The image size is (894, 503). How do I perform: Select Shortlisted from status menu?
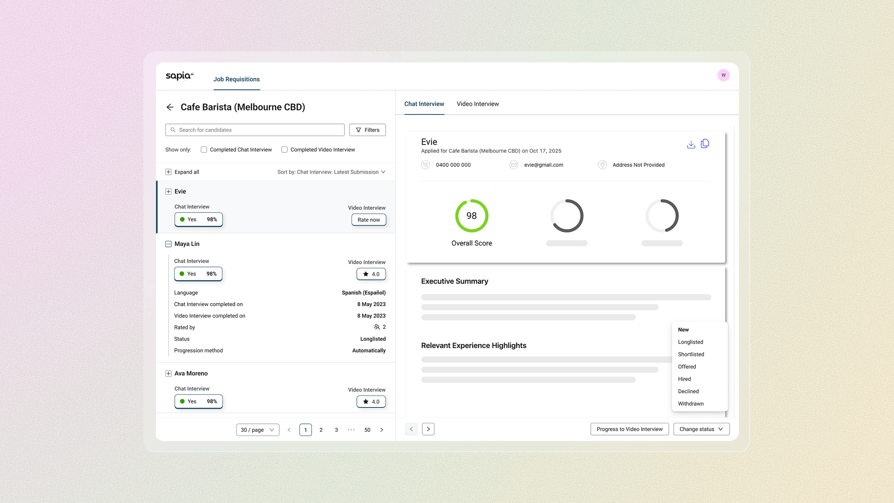691,354
